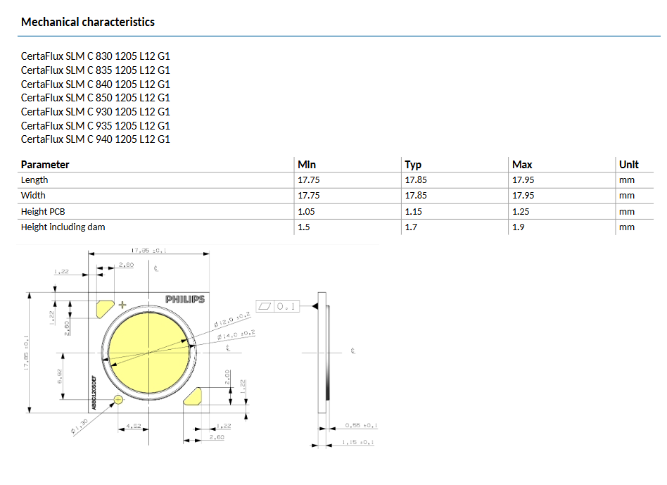Click the Ø1,30 hole diameter label
Image resolution: width=667 pixels, height=485 pixels.
[x=80, y=427]
